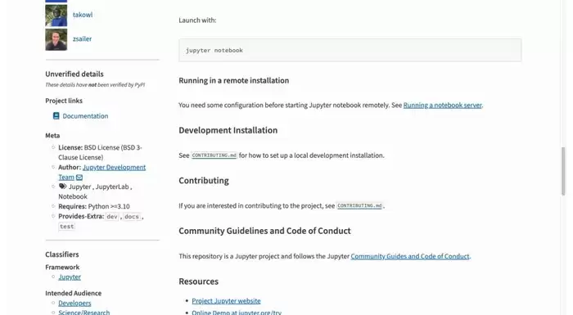The height and width of the screenshot is (315, 573).
Task: Click the page vertical scrollbar thumb
Action: [563, 171]
